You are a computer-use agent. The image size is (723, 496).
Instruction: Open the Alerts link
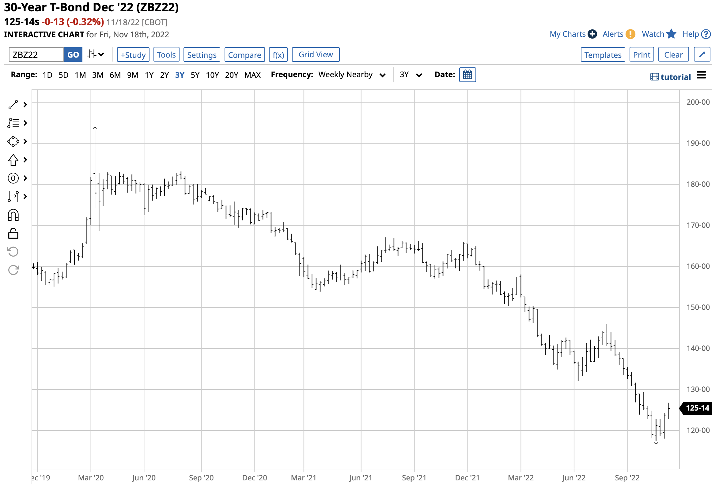(x=620, y=34)
